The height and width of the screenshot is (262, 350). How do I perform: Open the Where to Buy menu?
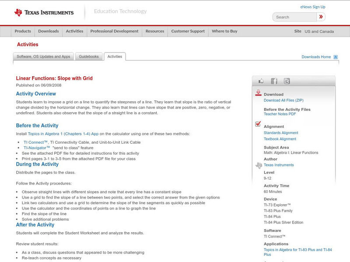tap(224, 31)
